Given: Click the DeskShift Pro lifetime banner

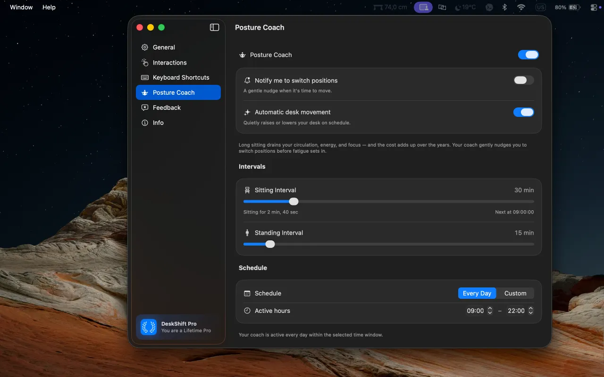Looking at the screenshot, I should point(178,327).
